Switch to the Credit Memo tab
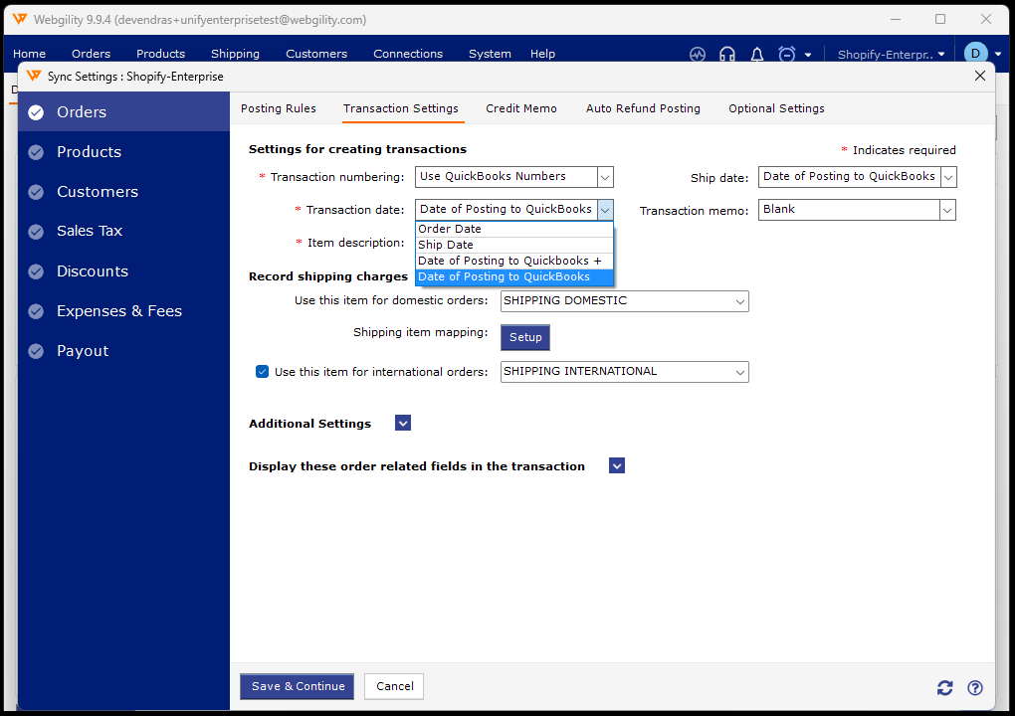 [521, 108]
